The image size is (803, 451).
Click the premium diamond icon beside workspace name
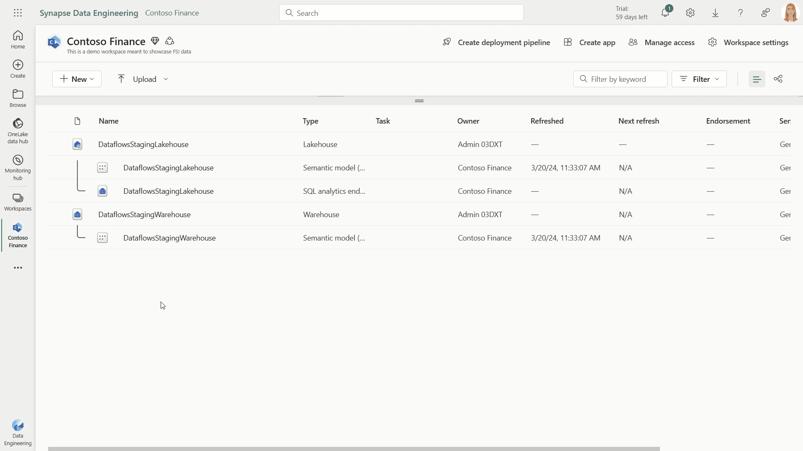pyautogui.click(x=155, y=41)
